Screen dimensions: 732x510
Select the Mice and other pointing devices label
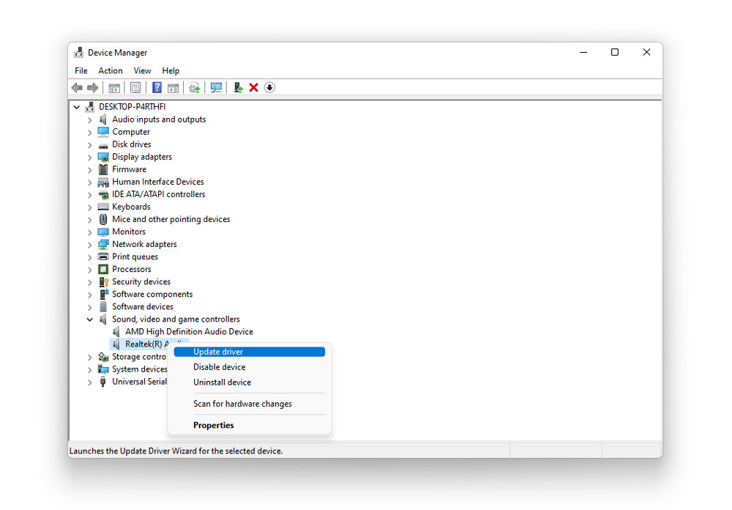click(171, 219)
